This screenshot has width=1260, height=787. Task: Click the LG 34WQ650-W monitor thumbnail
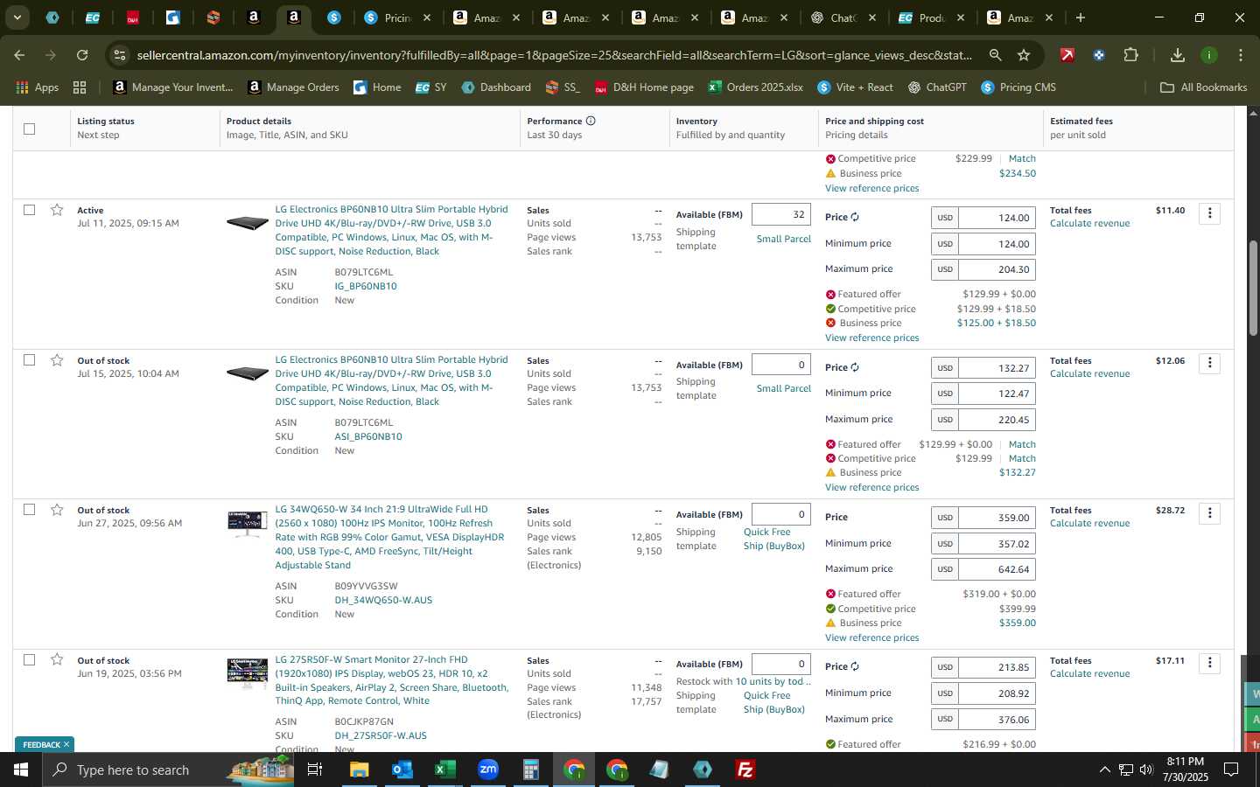(x=247, y=523)
